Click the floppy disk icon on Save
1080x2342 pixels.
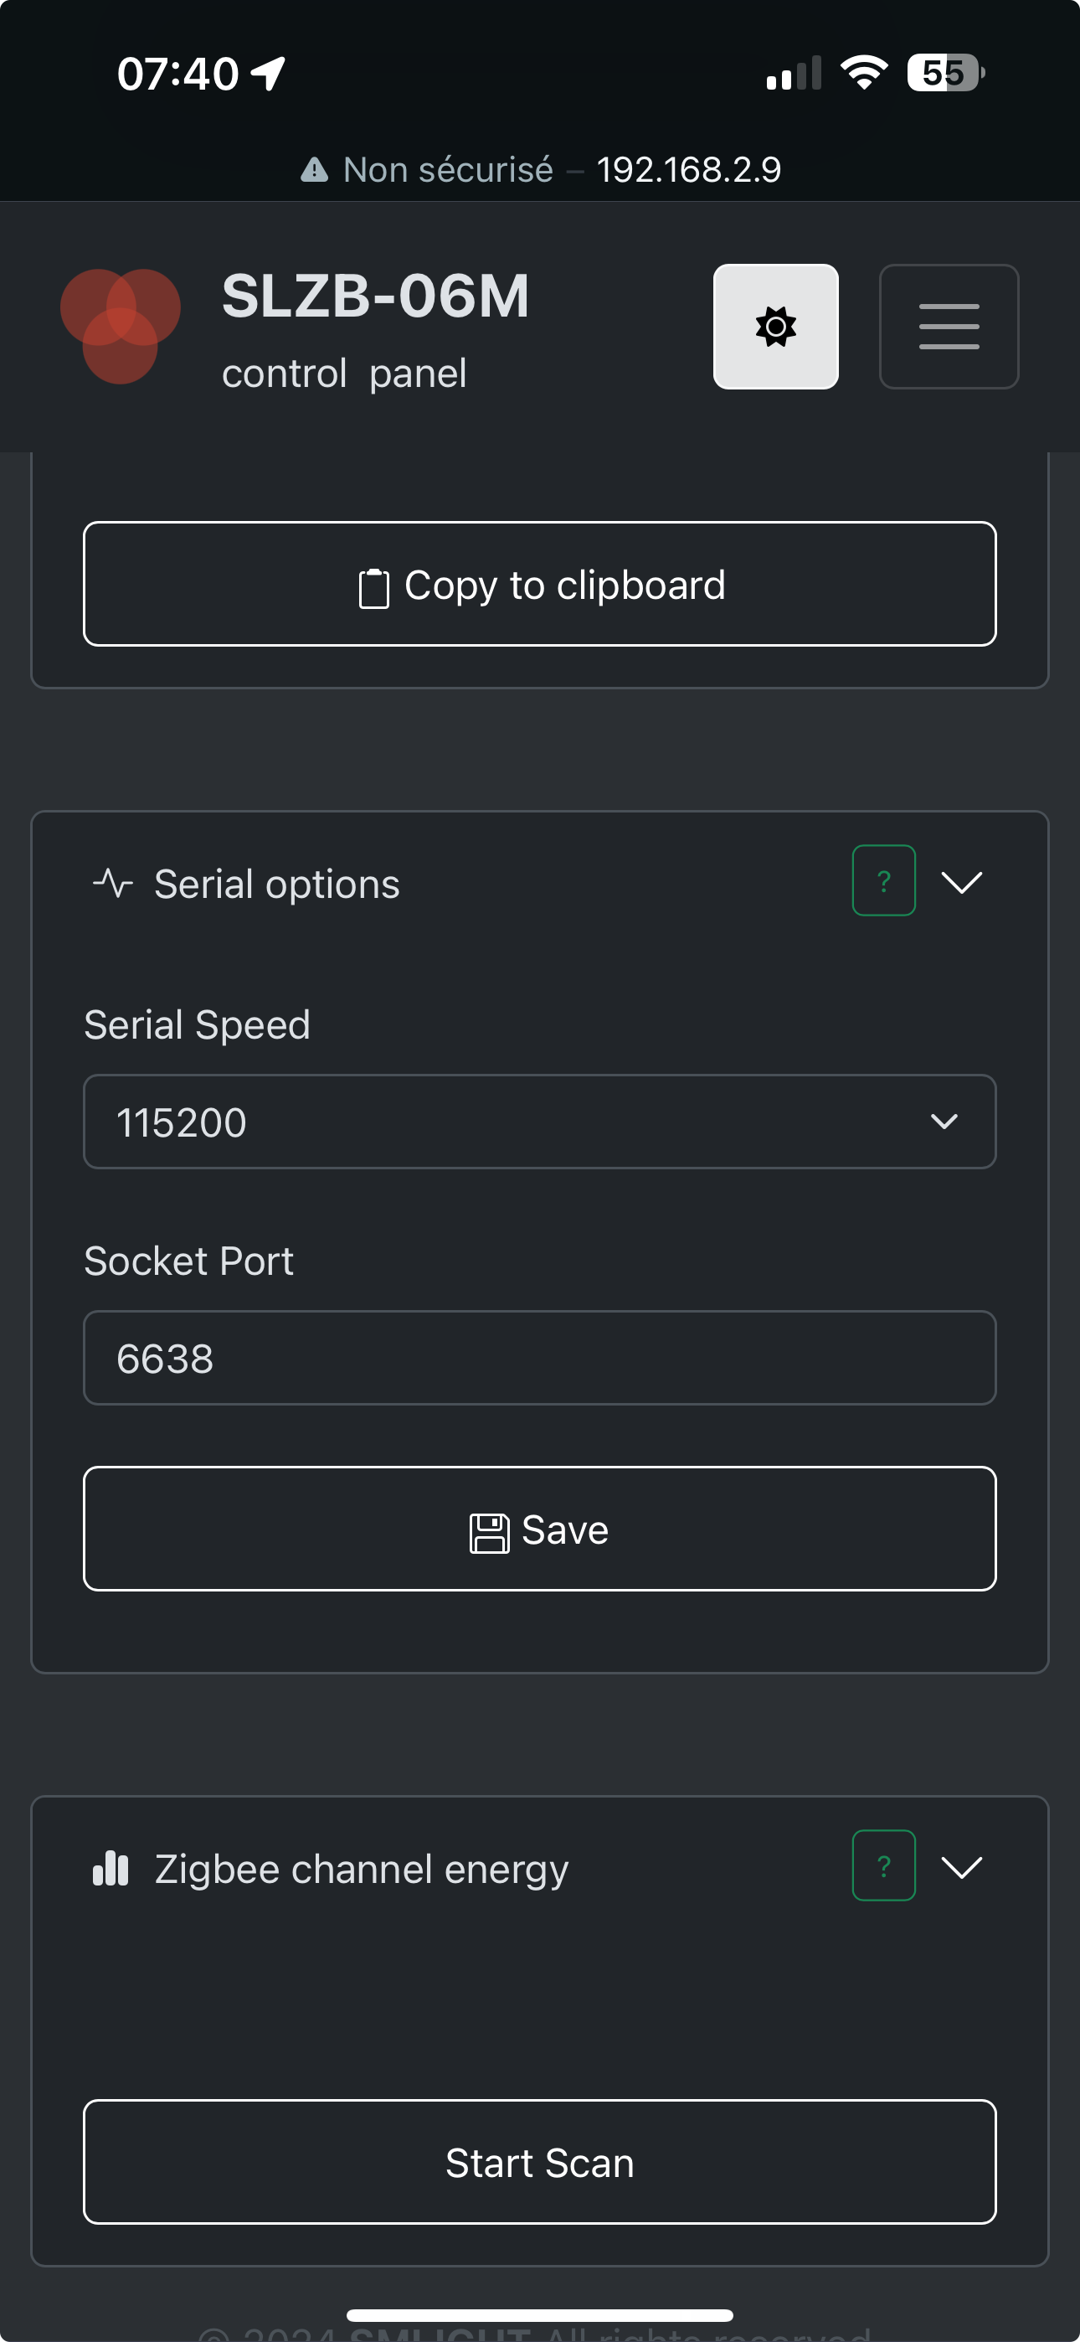click(489, 1534)
